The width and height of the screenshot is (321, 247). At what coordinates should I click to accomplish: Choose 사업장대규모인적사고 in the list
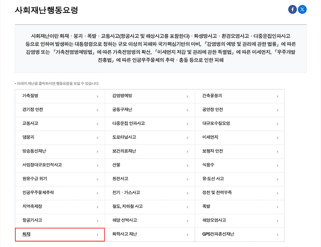tap(60, 165)
